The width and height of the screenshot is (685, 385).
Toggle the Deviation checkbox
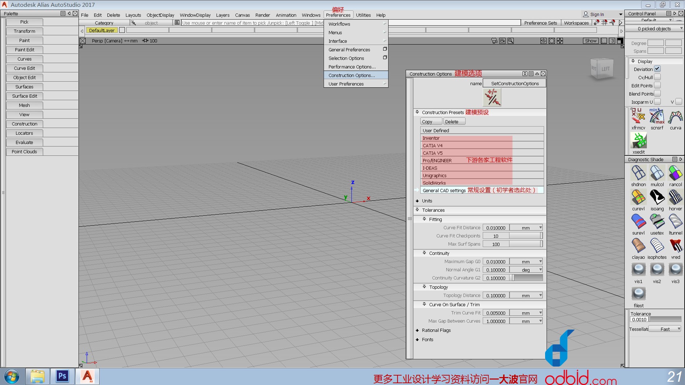point(657,69)
